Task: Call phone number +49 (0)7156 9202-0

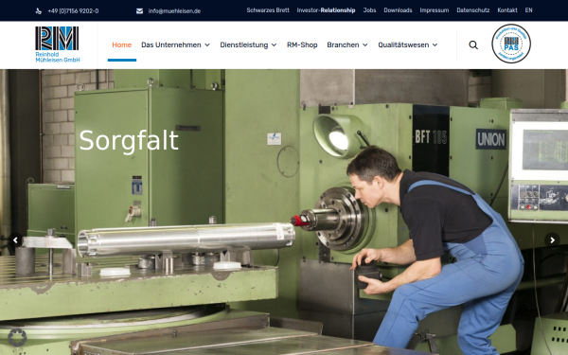Action: [73, 11]
